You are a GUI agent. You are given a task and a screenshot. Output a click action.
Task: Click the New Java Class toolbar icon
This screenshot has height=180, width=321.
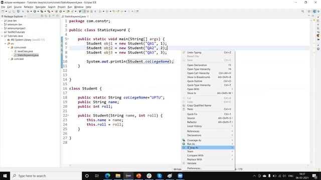point(61,11)
